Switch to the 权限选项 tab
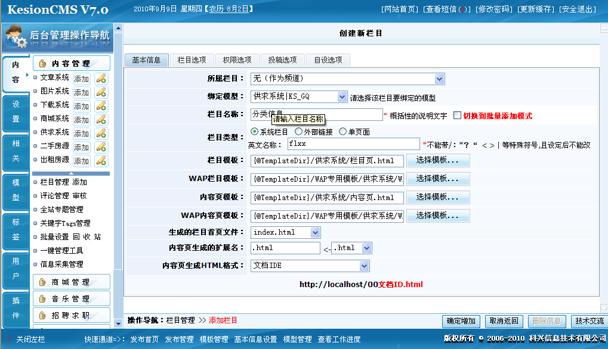Image resolution: width=608 pixels, height=349 pixels. click(x=237, y=60)
